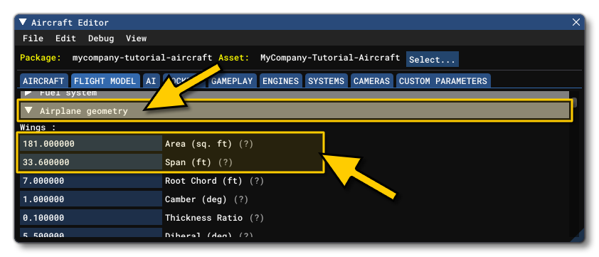Screen dimensions: 599x257
Task: Open the File menu
Action: (x=33, y=38)
